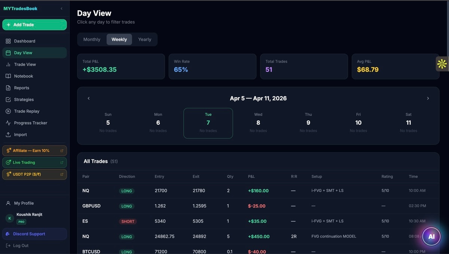Image resolution: width=449 pixels, height=254 pixels.
Task: Switch to Monthly view
Action: [x=92, y=39]
